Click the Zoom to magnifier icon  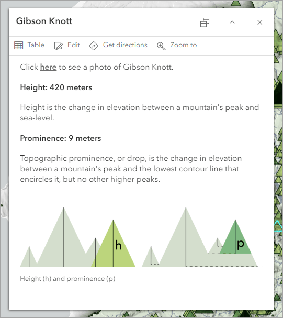pos(161,46)
